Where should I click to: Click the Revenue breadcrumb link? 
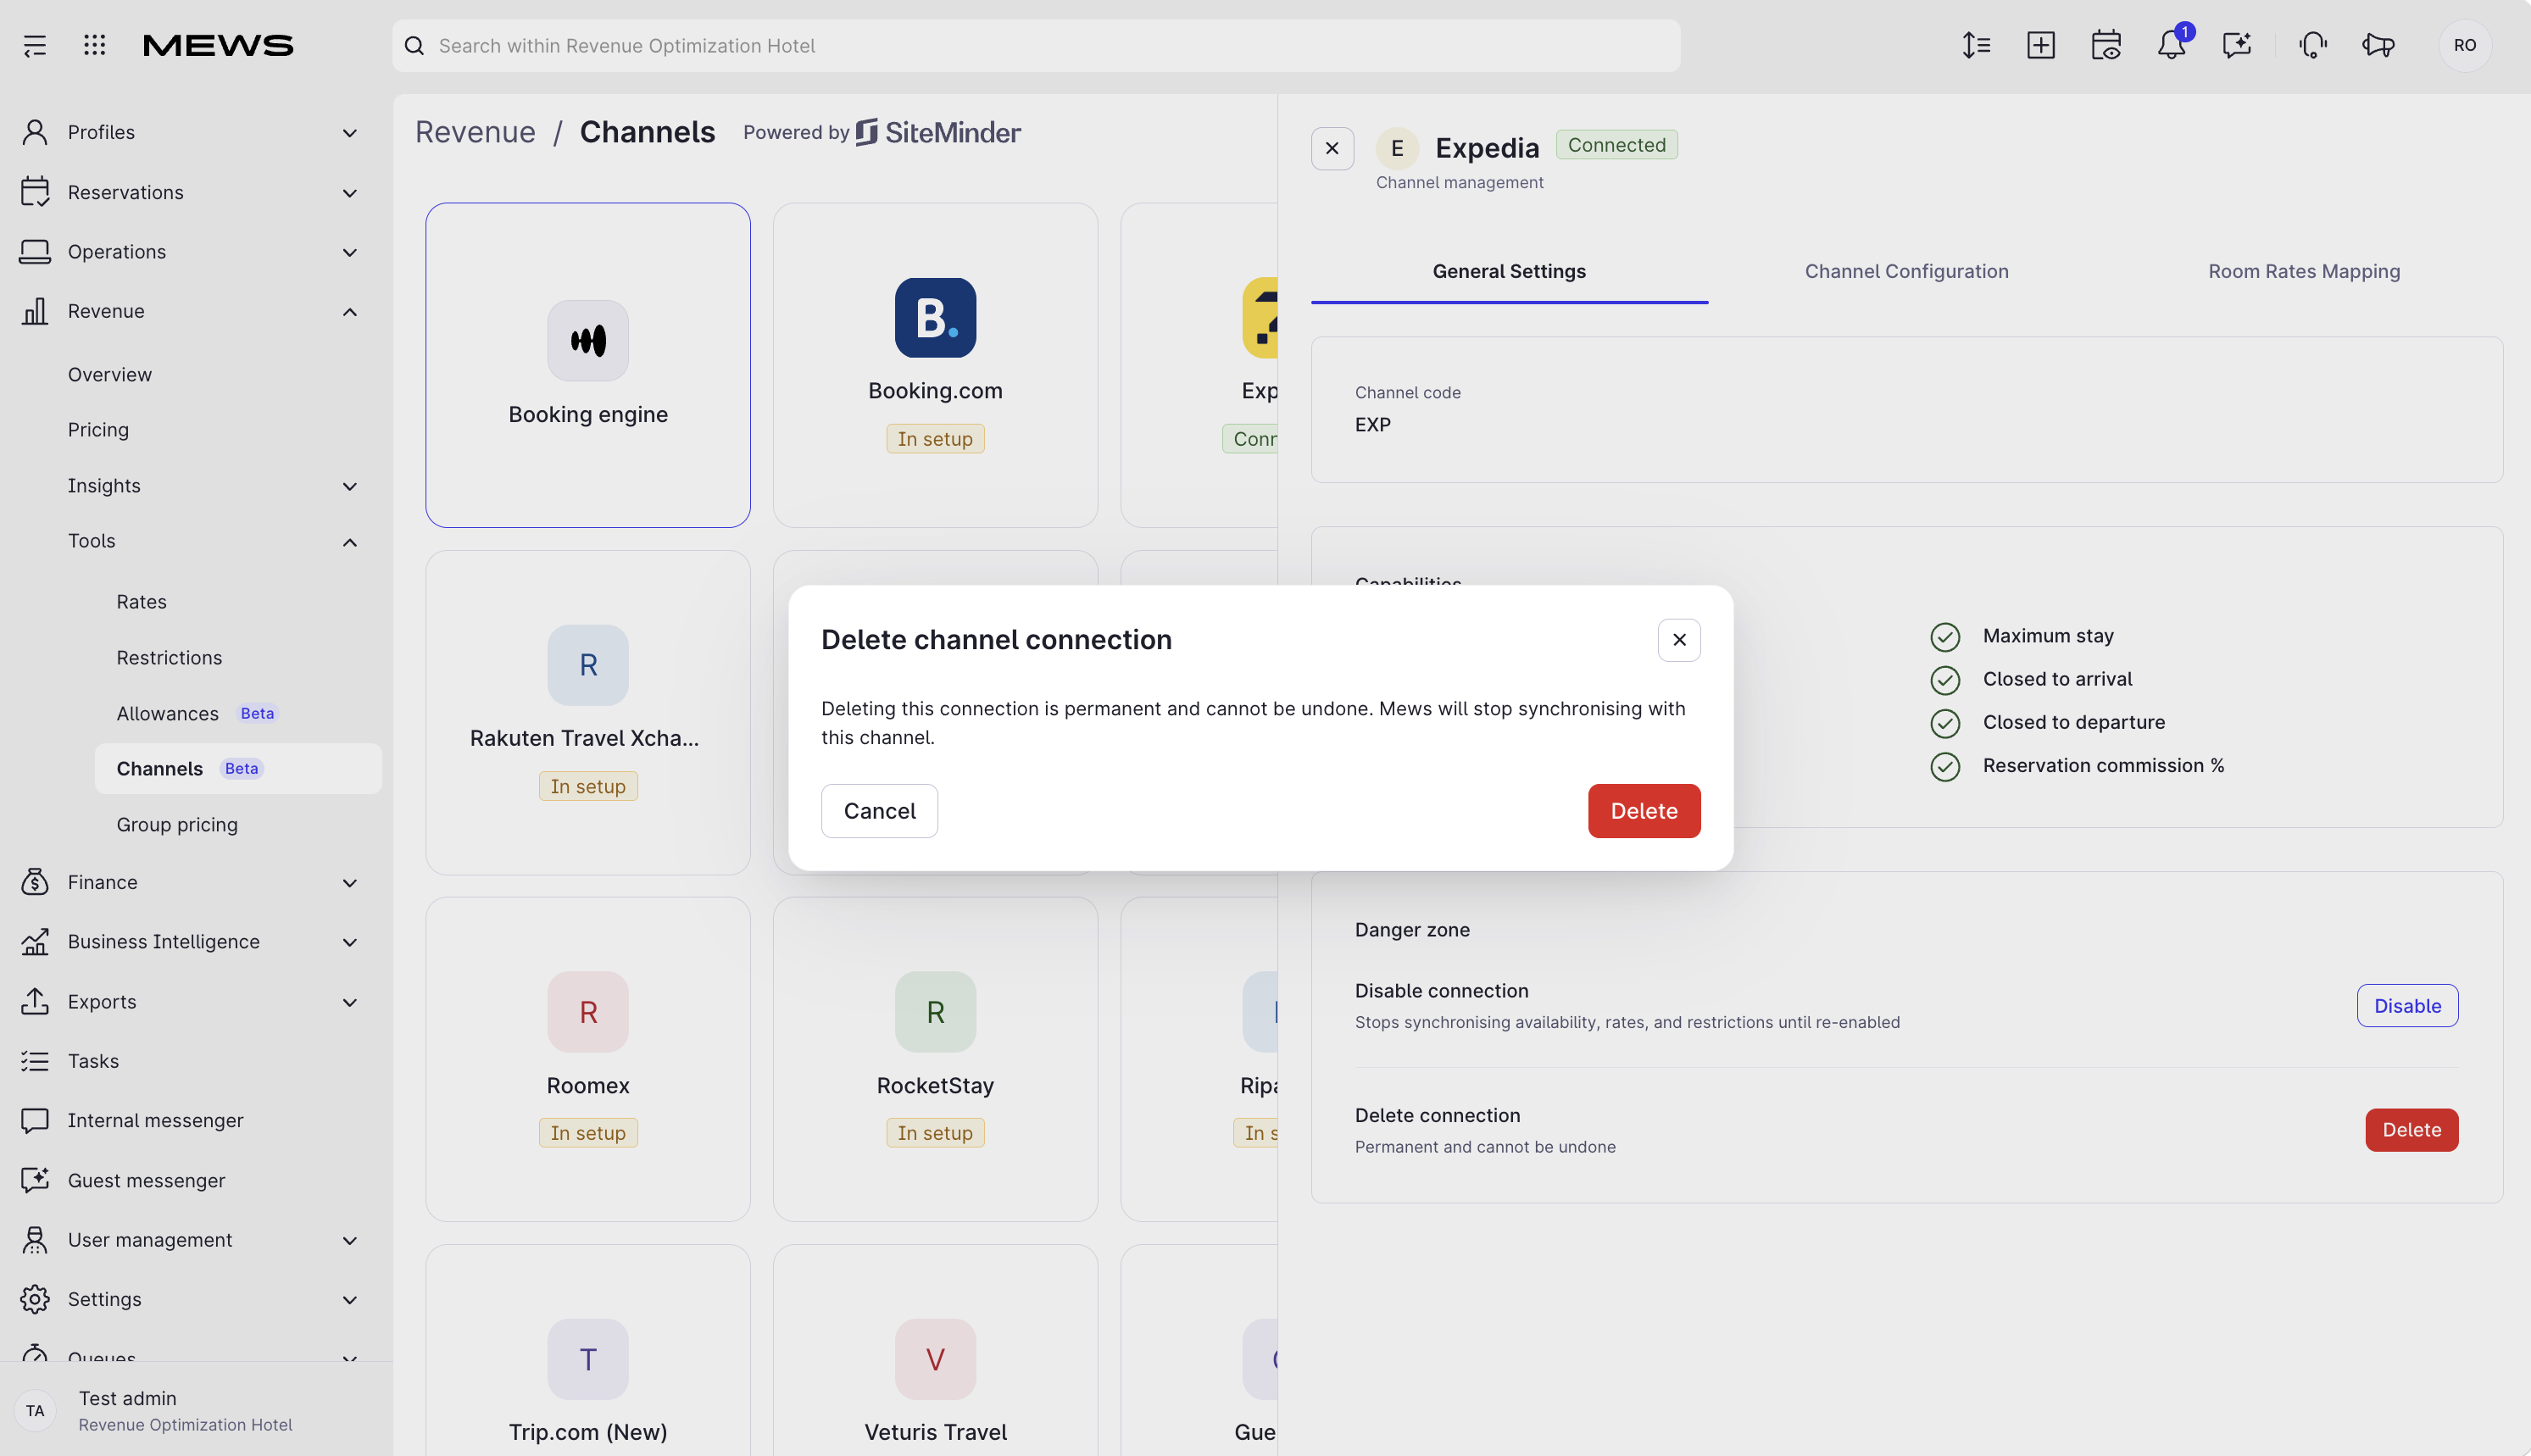(x=475, y=132)
